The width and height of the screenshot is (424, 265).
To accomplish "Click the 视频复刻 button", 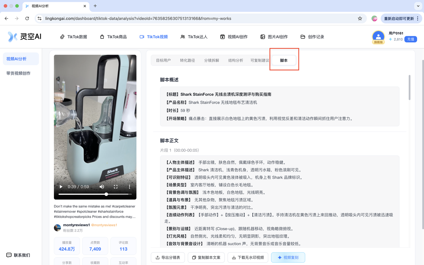I will [x=288, y=257].
